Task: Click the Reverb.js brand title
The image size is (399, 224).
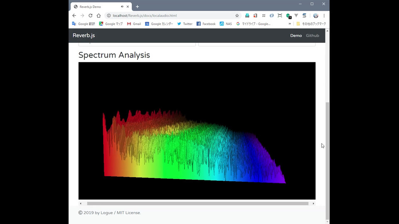Action: click(84, 36)
